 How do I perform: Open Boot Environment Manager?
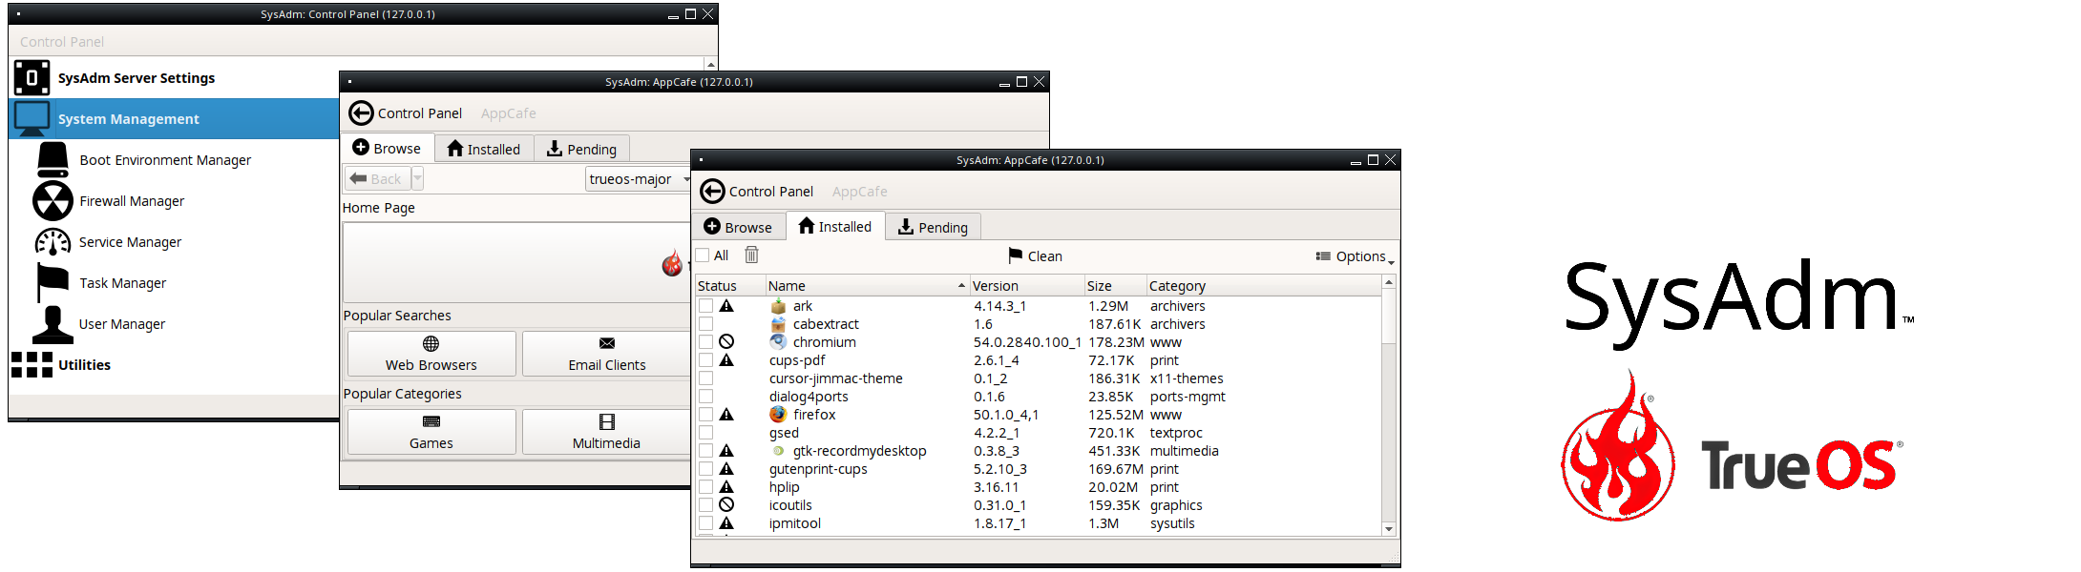pos(165,160)
